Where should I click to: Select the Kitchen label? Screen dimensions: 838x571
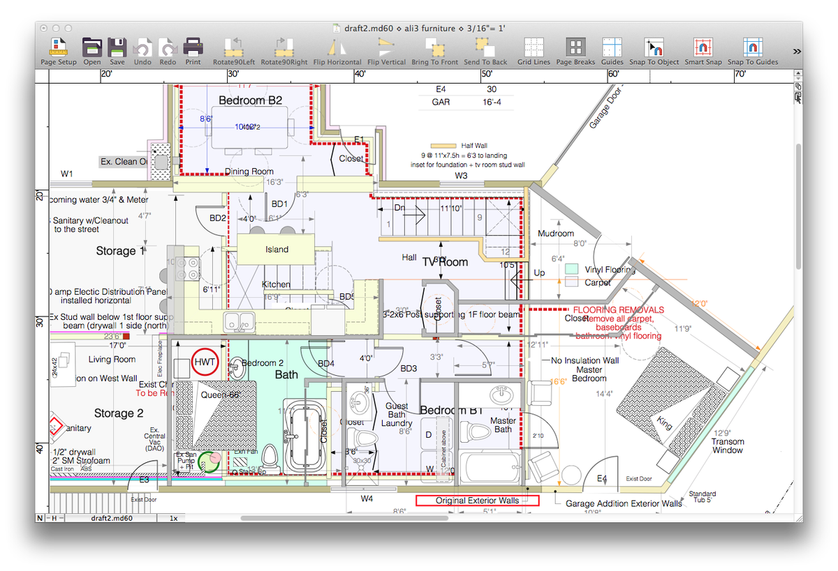(x=276, y=284)
